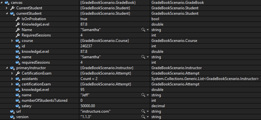Screen dimensions: 261x120
Task: Select the IsOnProbation value true
Action: point(84,19)
